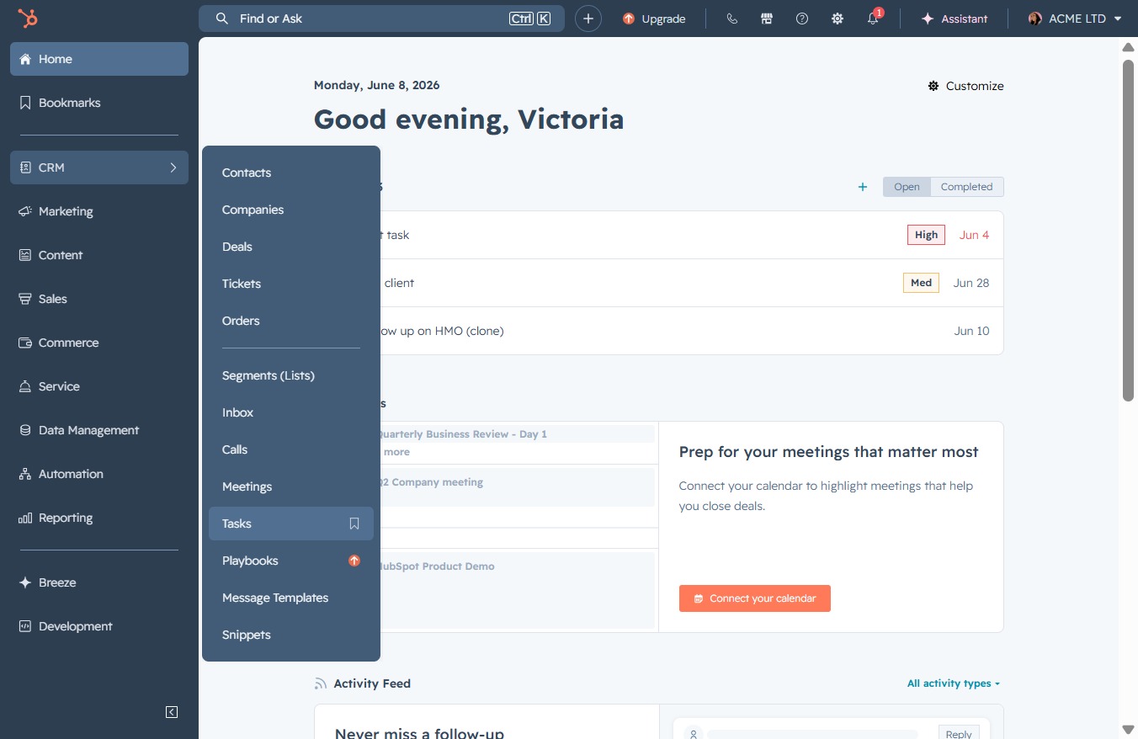The image size is (1138, 739).
Task: Open the notifications bell
Action: point(873,19)
